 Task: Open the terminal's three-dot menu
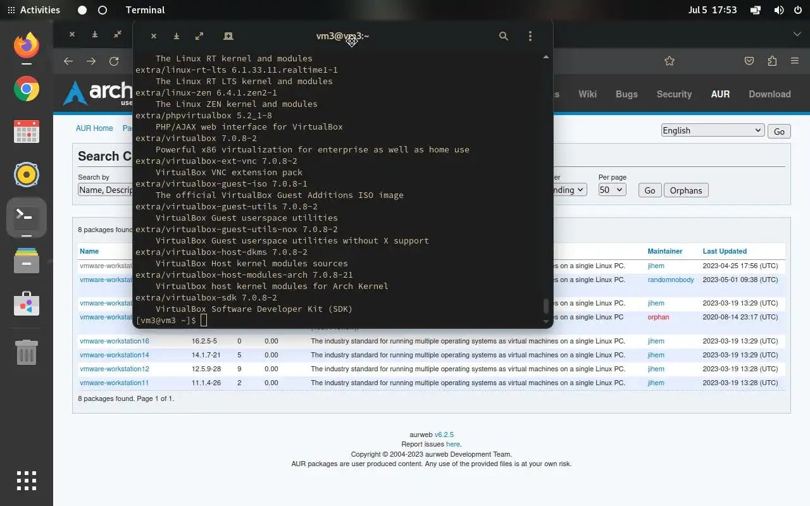click(x=530, y=36)
